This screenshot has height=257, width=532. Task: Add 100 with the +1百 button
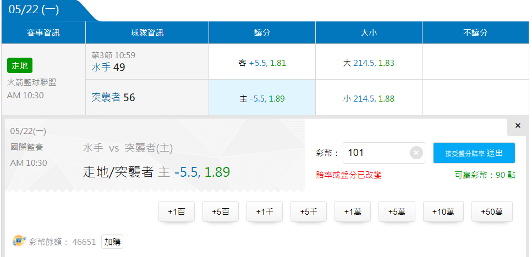177,211
